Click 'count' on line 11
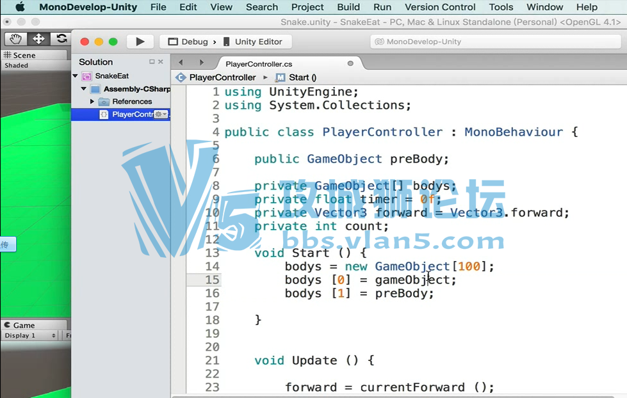 tap(363, 226)
